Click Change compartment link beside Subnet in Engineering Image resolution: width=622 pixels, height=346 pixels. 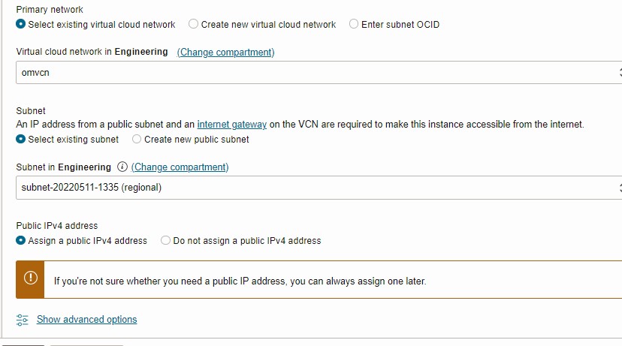[x=180, y=167]
